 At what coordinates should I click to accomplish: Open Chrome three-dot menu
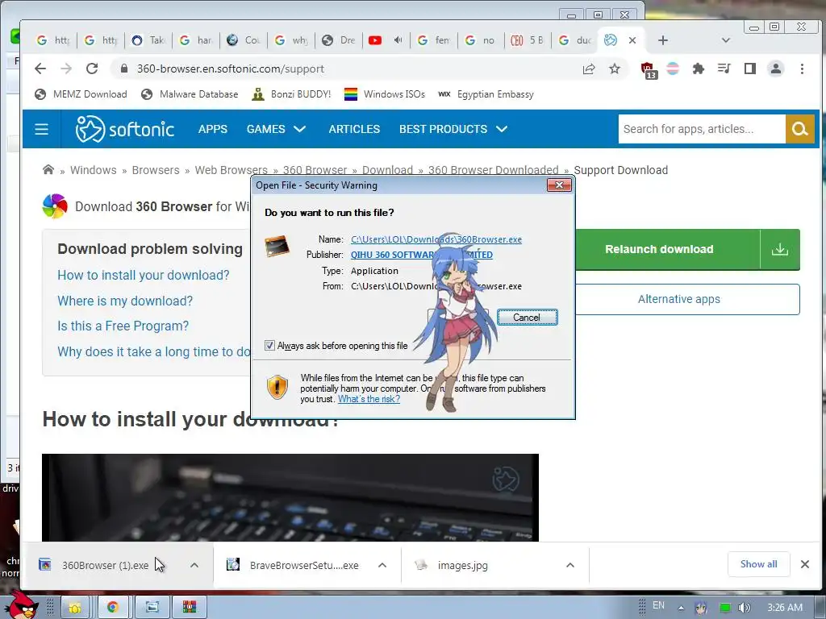pos(802,69)
